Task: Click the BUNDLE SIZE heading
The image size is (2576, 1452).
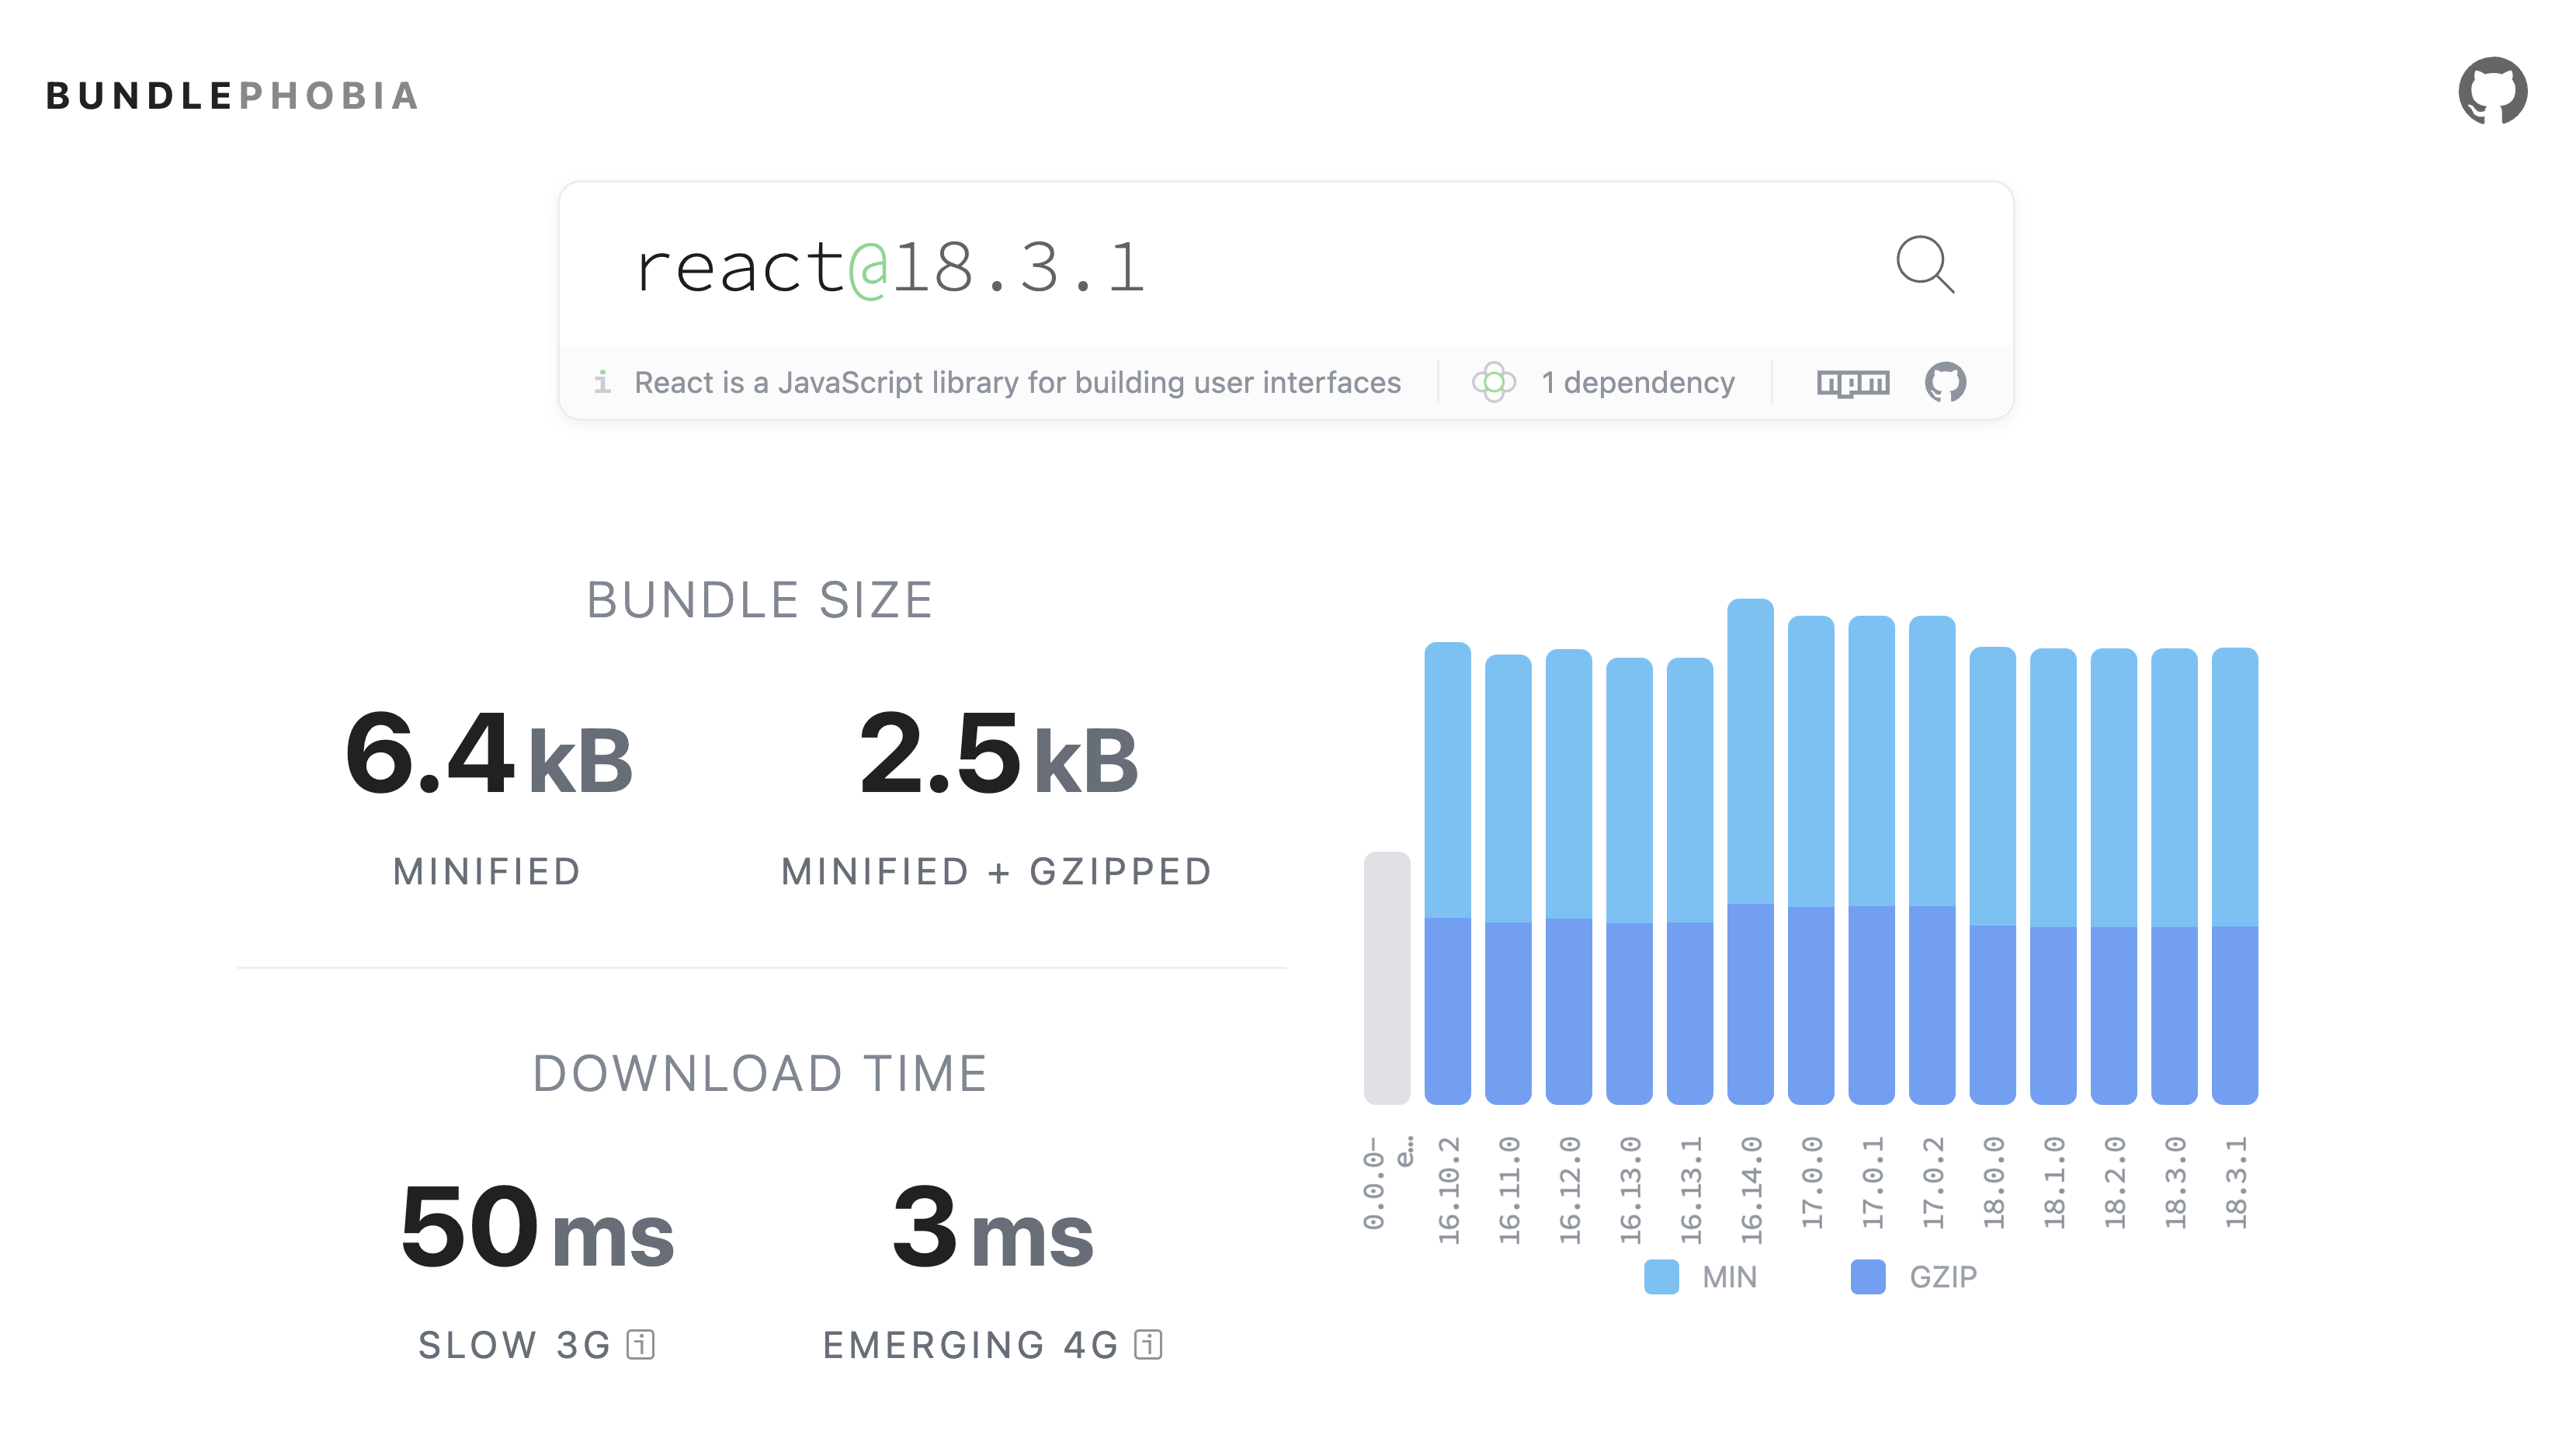Action: (x=759, y=600)
